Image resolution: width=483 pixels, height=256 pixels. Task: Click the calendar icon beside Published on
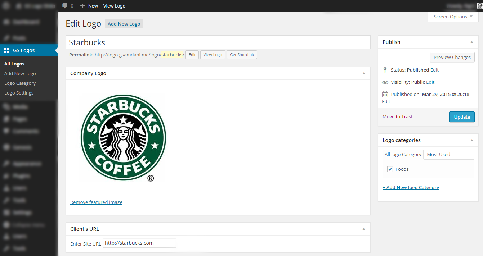click(385, 94)
